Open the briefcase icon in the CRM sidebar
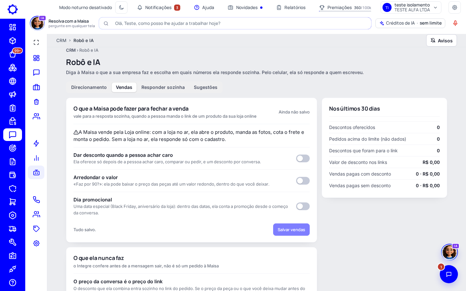The height and width of the screenshot is (291, 466). pyautogui.click(x=36, y=87)
